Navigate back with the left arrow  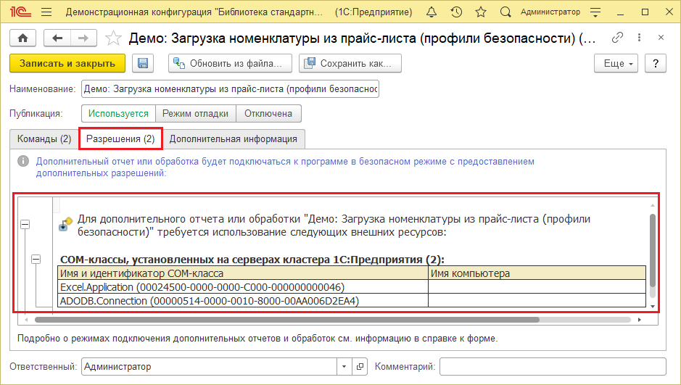(57, 38)
